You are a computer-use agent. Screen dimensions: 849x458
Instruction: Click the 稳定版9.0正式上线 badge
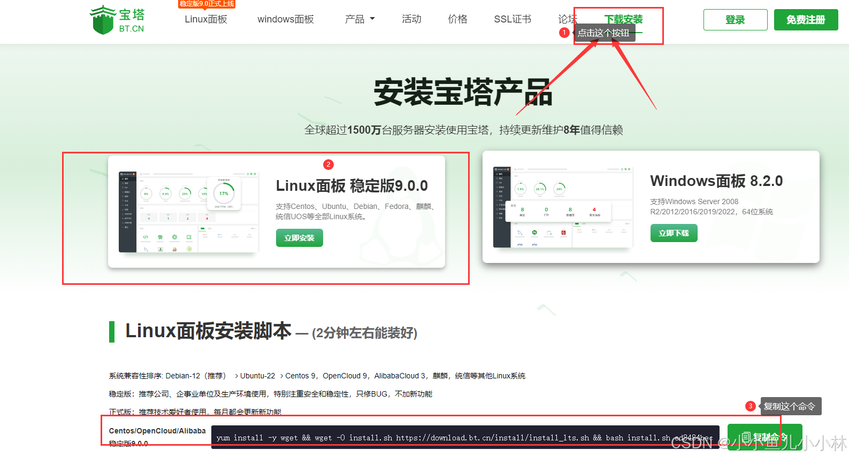[x=206, y=4]
